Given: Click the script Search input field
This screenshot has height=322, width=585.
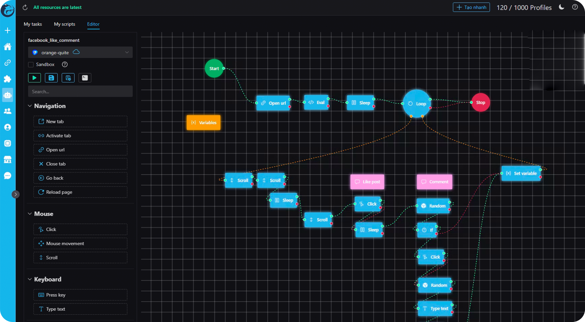Looking at the screenshot, I should (80, 91).
